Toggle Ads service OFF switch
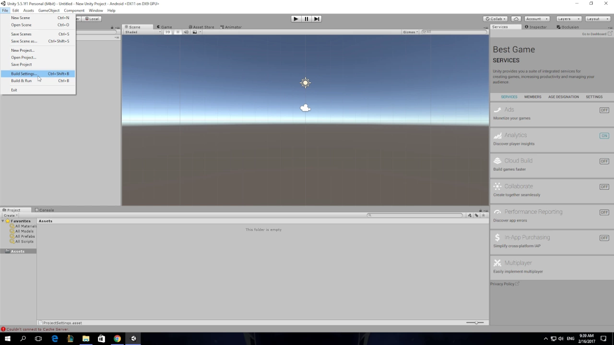The image size is (614, 345). click(x=604, y=110)
